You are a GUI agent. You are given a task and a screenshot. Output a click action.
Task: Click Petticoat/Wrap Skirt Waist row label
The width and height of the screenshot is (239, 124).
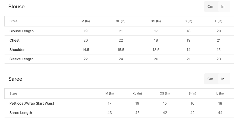[x=32, y=103]
